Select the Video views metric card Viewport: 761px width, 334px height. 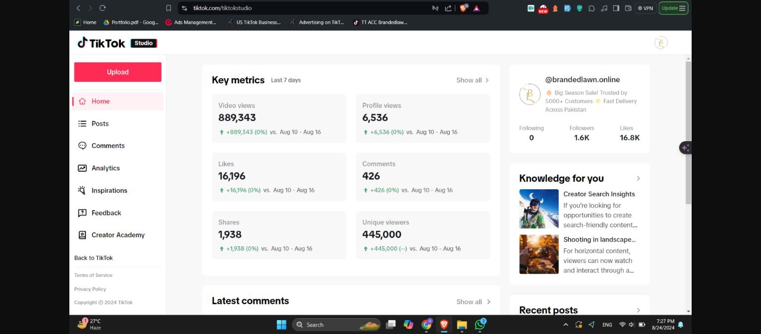coord(279,118)
